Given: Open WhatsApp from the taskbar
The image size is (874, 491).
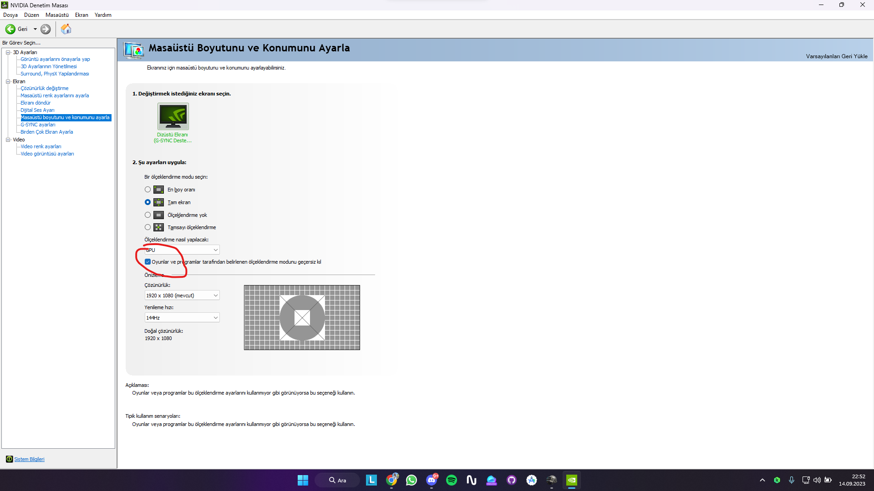Looking at the screenshot, I should click(412, 480).
